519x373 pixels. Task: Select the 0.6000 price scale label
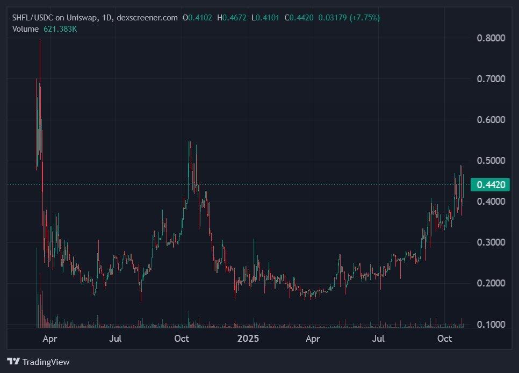click(x=491, y=120)
